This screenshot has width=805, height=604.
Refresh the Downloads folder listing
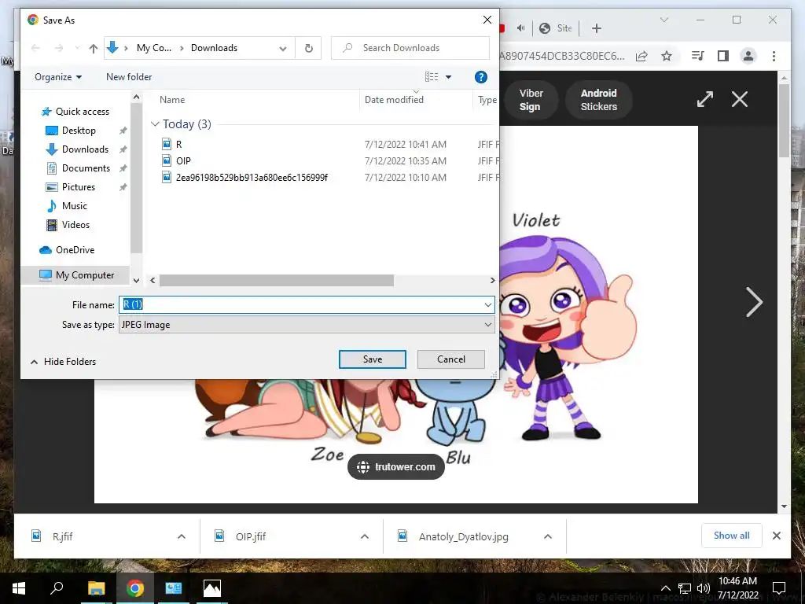308,48
